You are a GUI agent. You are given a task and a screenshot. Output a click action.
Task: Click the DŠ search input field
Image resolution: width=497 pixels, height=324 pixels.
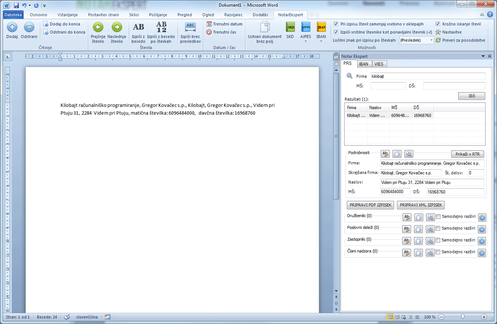454,86
